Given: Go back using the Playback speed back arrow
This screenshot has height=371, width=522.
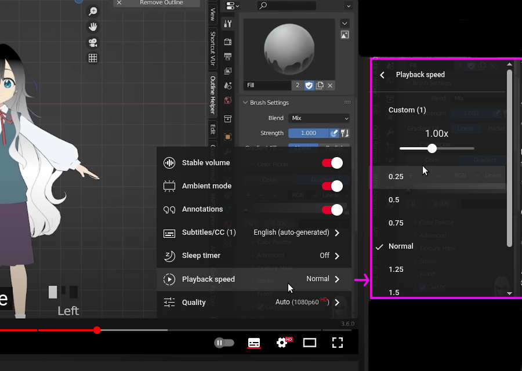Looking at the screenshot, I should 382,75.
